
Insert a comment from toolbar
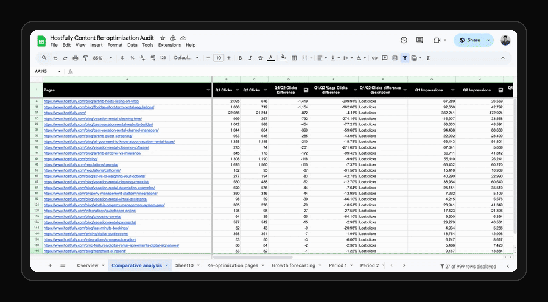[385, 58]
